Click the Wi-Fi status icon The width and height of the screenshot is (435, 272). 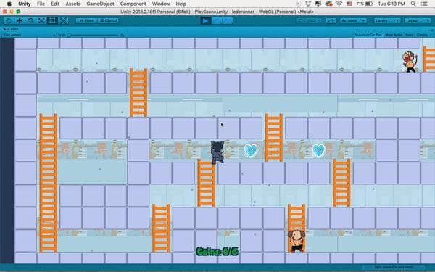(x=339, y=4)
